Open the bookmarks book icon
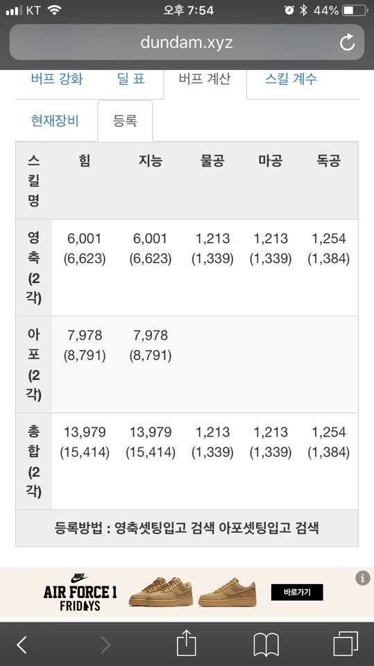This screenshot has width=374, height=666. pyautogui.click(x=266, y=644)
